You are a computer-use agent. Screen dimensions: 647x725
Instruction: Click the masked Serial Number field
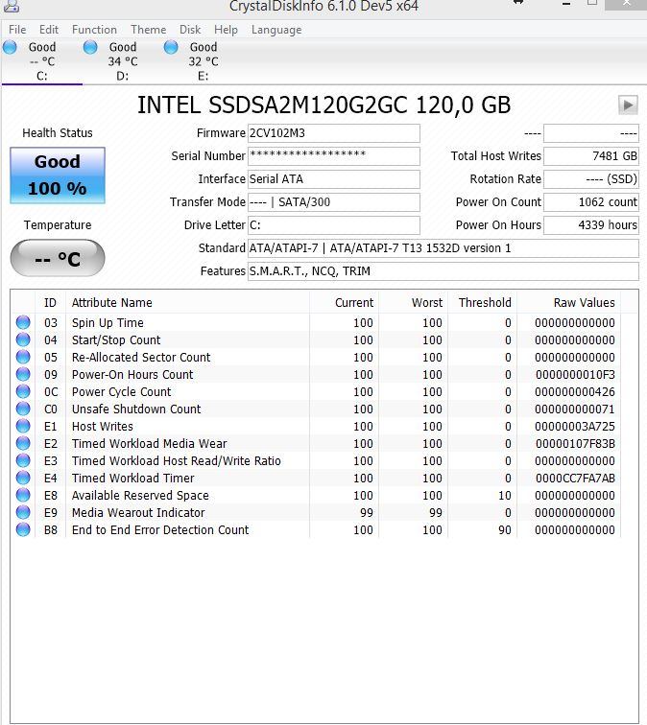point(334,156)
